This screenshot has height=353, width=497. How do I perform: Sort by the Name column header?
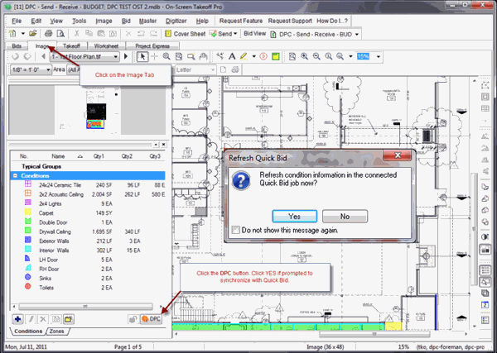58,156
